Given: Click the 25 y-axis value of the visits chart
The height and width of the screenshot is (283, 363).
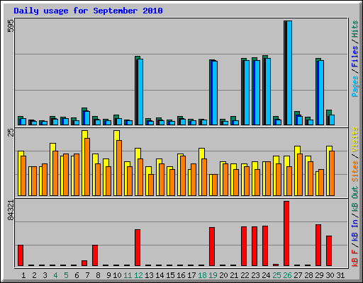Looking at the screenshot, I should pos(11,133).
